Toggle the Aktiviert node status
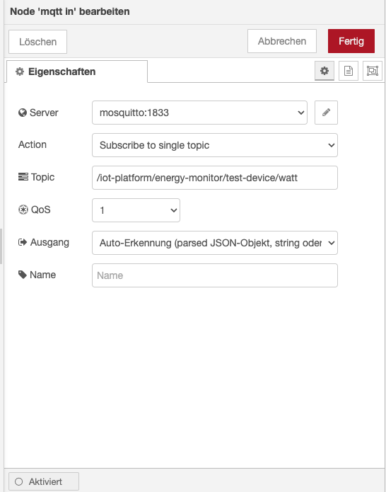 click(44, 481)
